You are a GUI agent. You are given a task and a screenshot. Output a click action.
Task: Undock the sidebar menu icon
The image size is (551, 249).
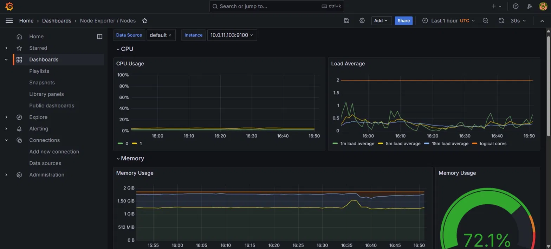click(100, 37)
